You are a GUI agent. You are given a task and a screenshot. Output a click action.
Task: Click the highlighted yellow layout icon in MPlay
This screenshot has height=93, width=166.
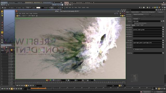[123, 16]
